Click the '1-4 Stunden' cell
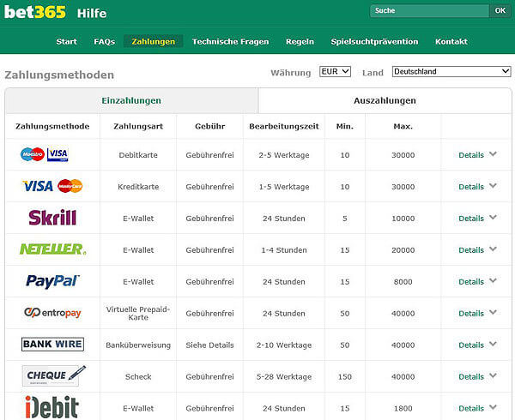This screenshot has height=420, width=515. pos(284,250)
